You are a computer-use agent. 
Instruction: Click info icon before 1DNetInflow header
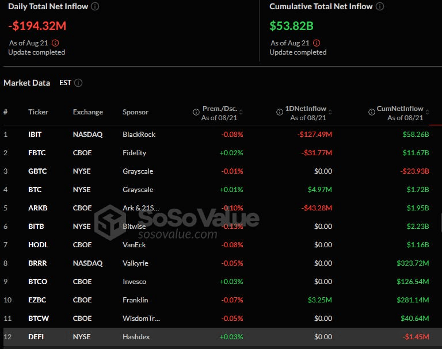click(x=279, y=112)
